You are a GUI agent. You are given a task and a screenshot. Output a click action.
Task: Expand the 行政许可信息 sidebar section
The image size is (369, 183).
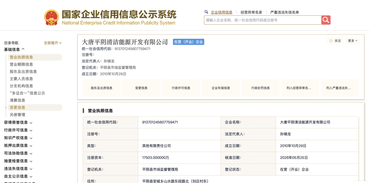pos(18,130)
